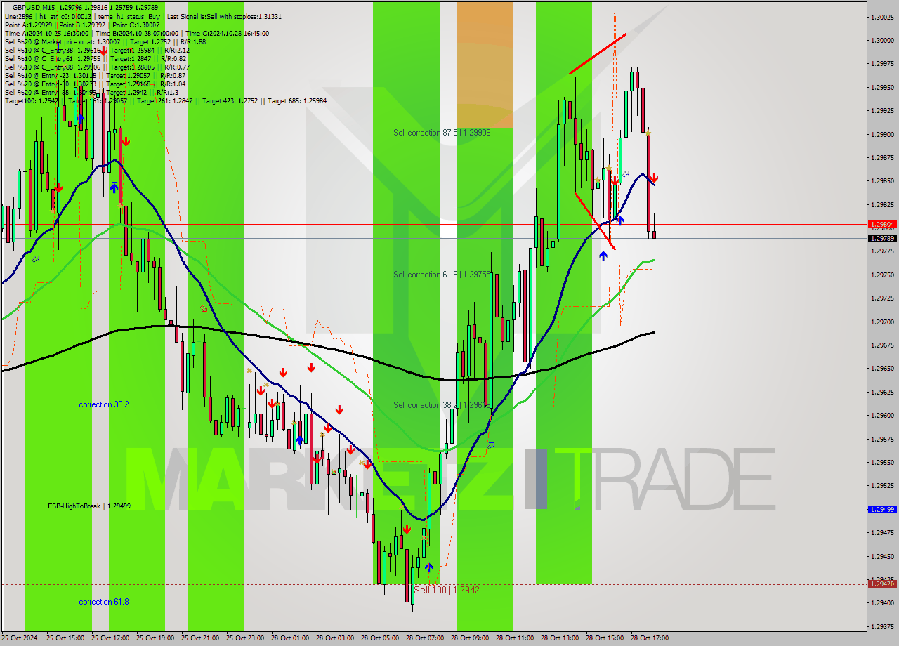
Task: Click the red 1.29804 price tag
Action: coord(882,225)
